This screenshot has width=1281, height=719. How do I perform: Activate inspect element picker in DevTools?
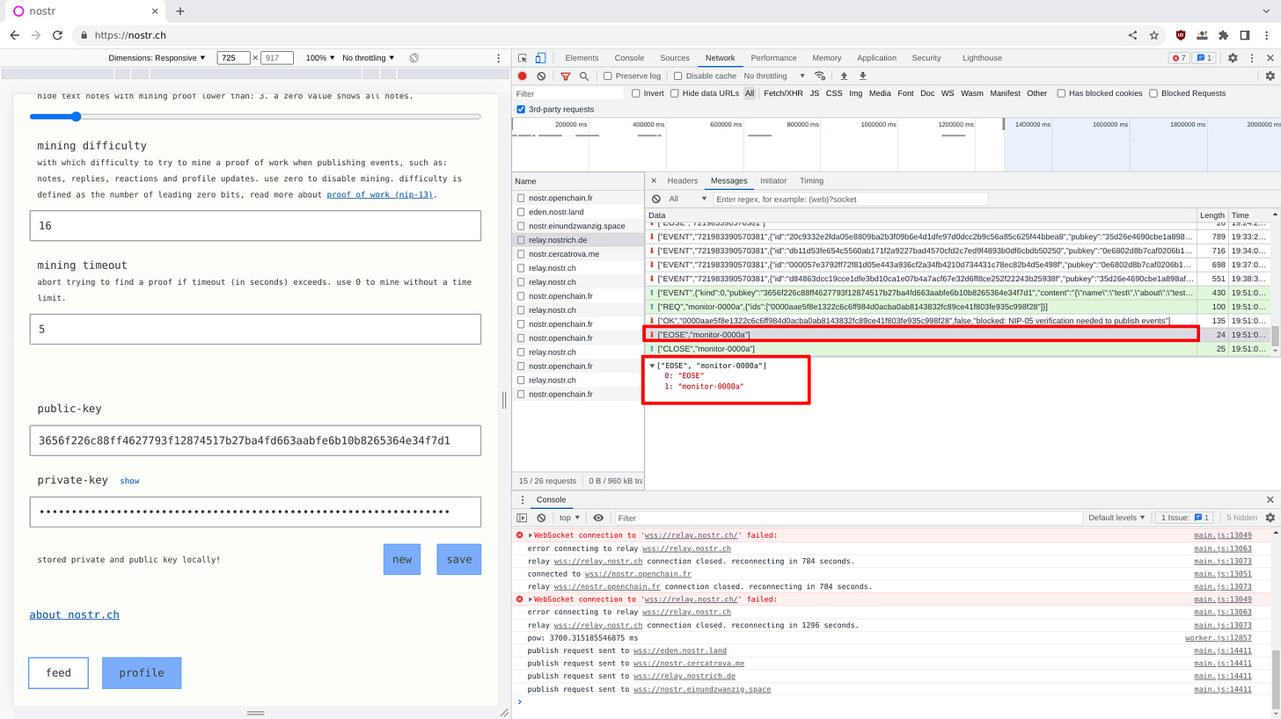pyautogui.click(x=523, y=58)
